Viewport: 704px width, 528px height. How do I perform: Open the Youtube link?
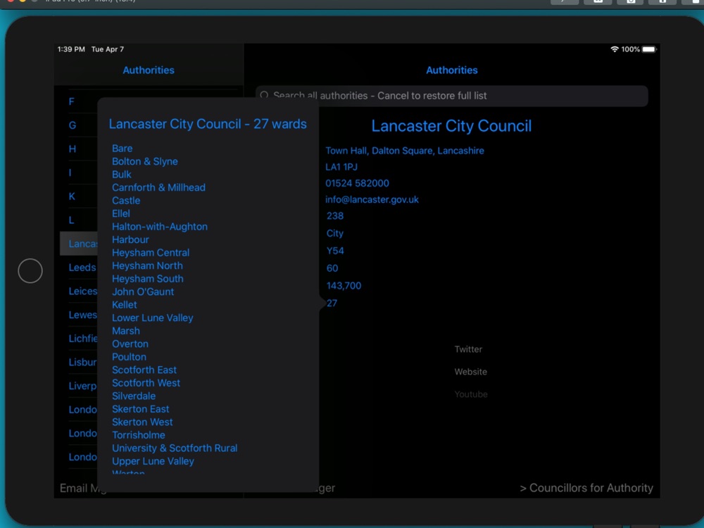pos(471,394)
